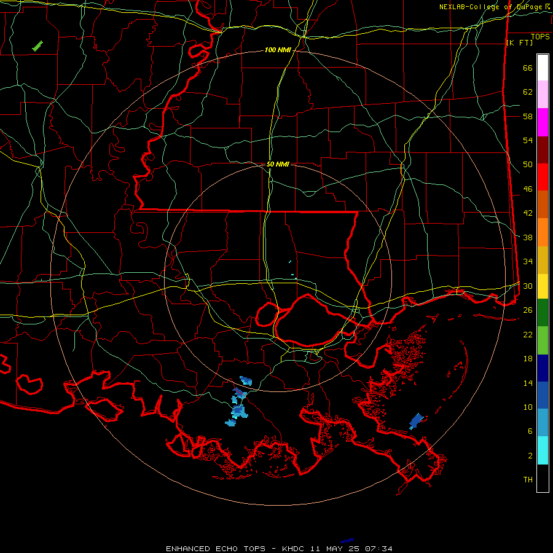
Task: Click the magenta 58 kft legend swatch
Action: pyautogui.click(x=543, y=122)
